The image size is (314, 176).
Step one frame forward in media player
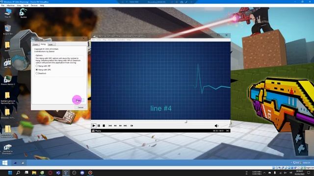131,126
